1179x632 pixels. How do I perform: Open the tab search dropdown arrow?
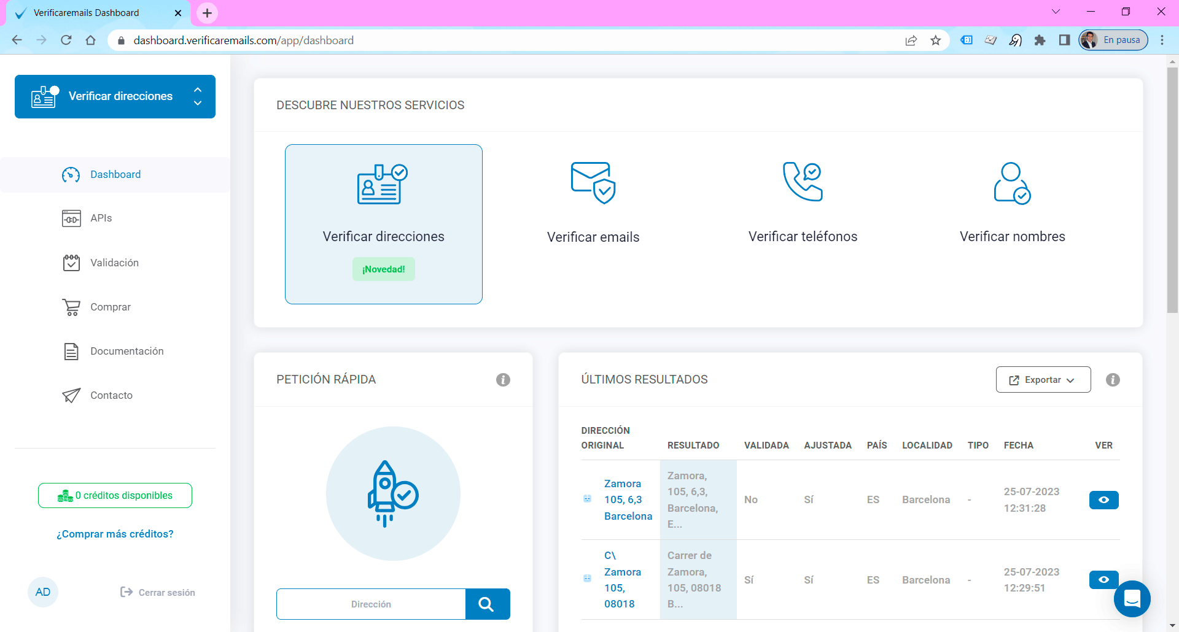[x=1056, y=12]
